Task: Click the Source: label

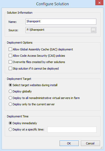Action: coord(13,30)
